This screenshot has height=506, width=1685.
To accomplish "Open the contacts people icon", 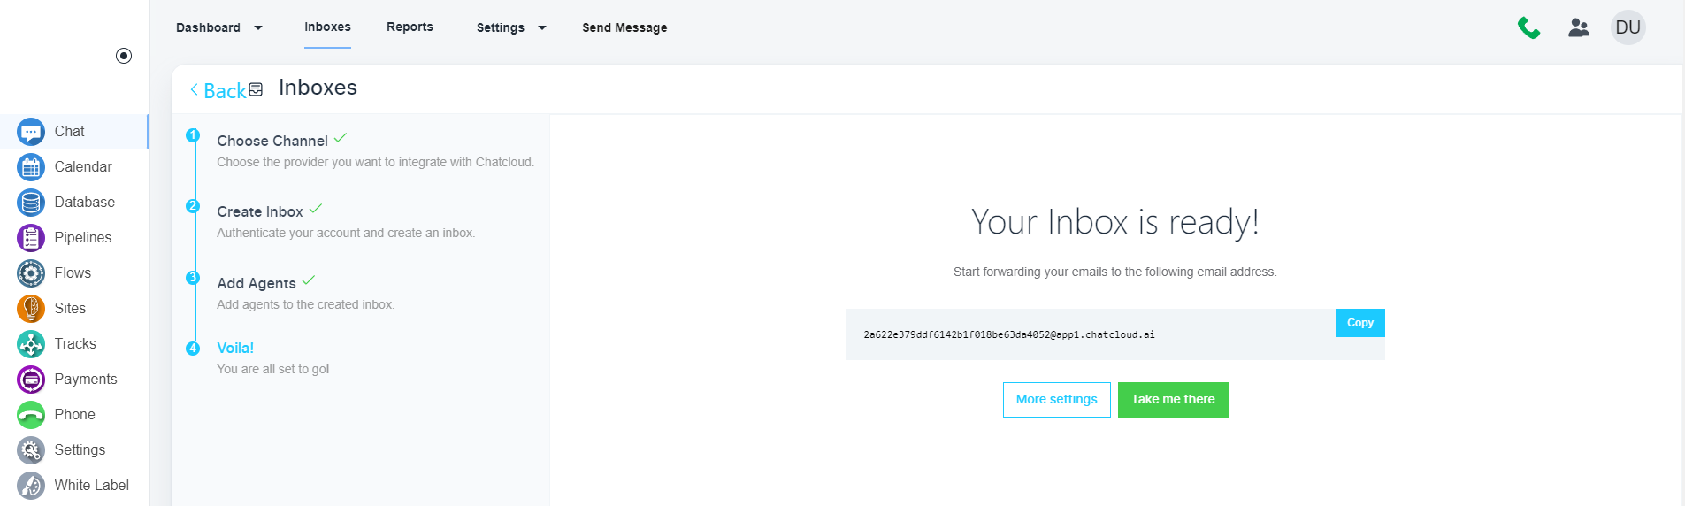I will pyautogui.click(x=1579, y=28).
